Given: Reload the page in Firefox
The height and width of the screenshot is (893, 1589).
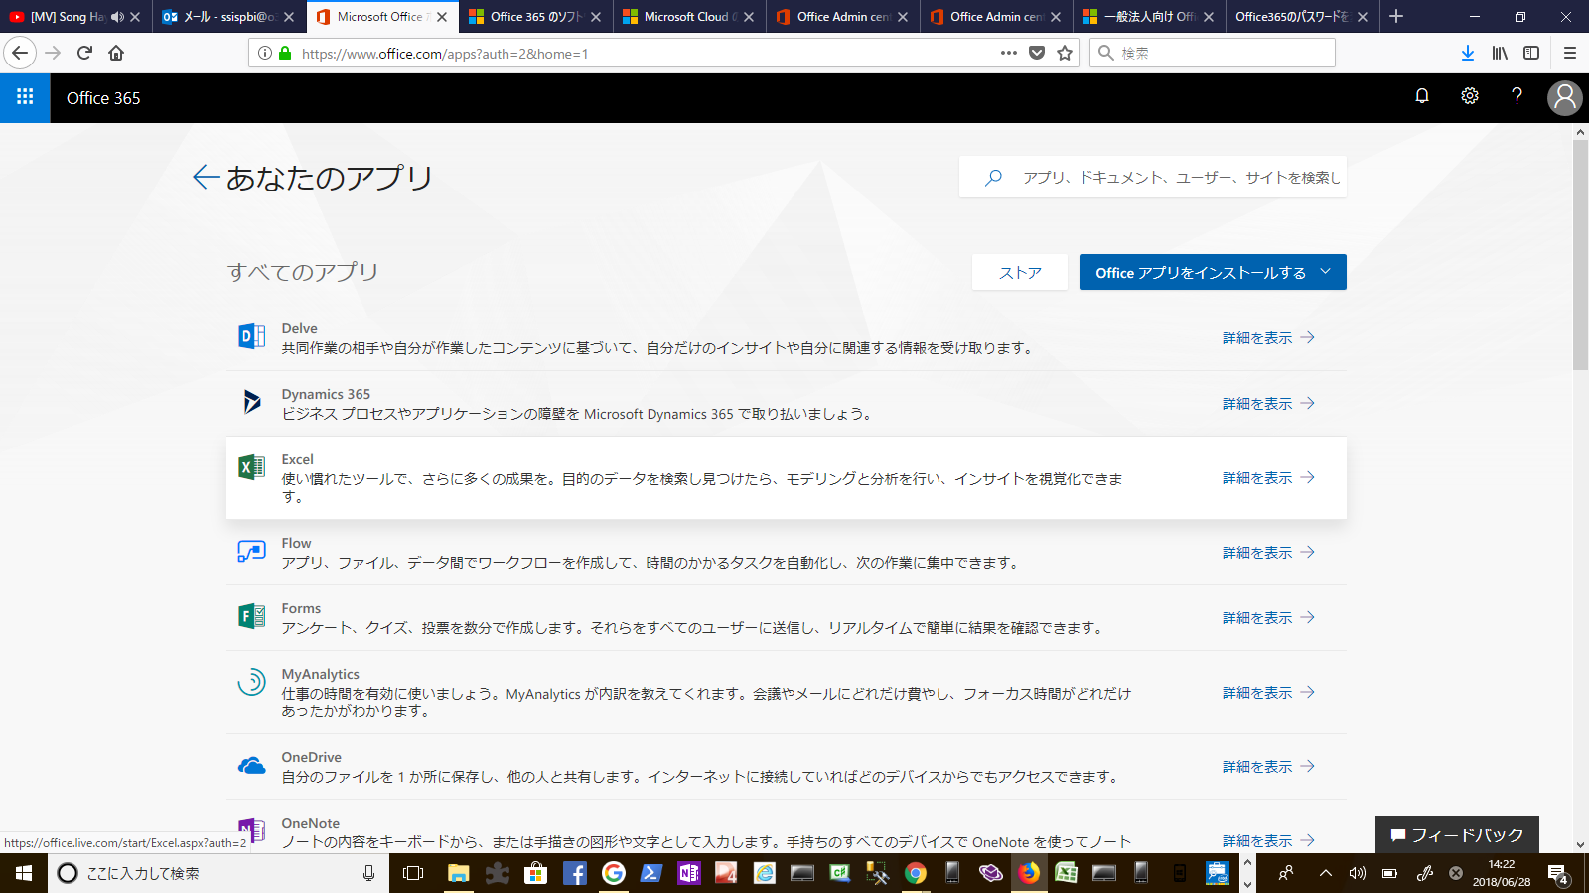Looking at the screenshot, I should (x=84, y=53).
